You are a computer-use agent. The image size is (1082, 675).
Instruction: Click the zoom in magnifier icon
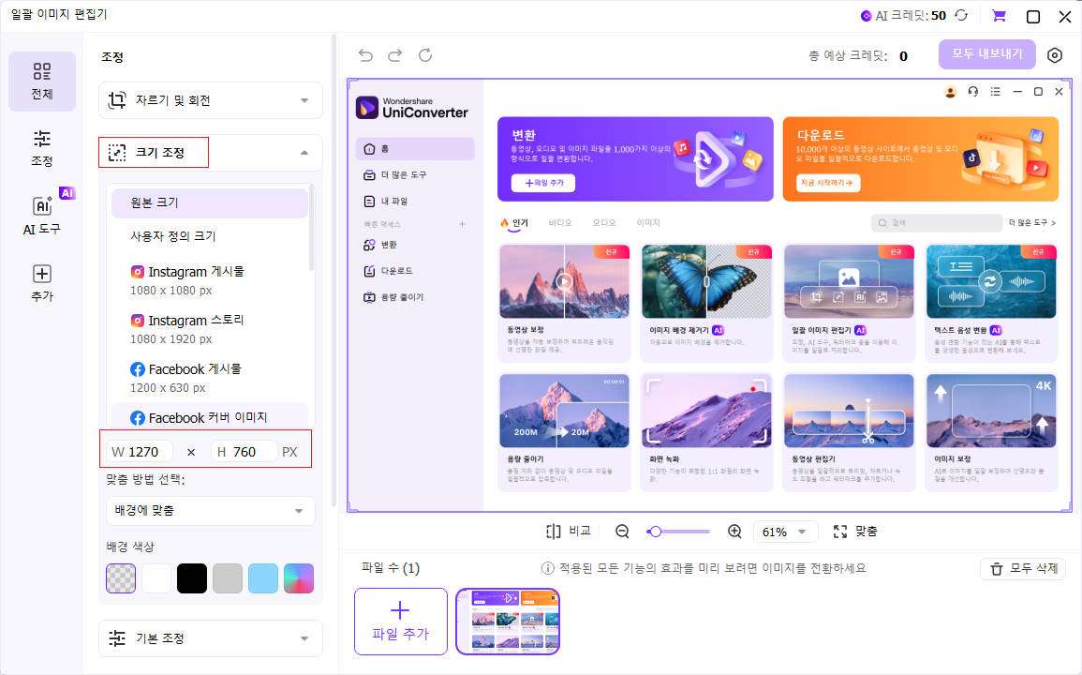(734, 532)
